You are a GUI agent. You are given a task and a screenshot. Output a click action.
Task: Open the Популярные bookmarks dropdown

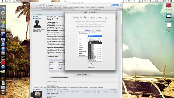[x=101, y=7]
